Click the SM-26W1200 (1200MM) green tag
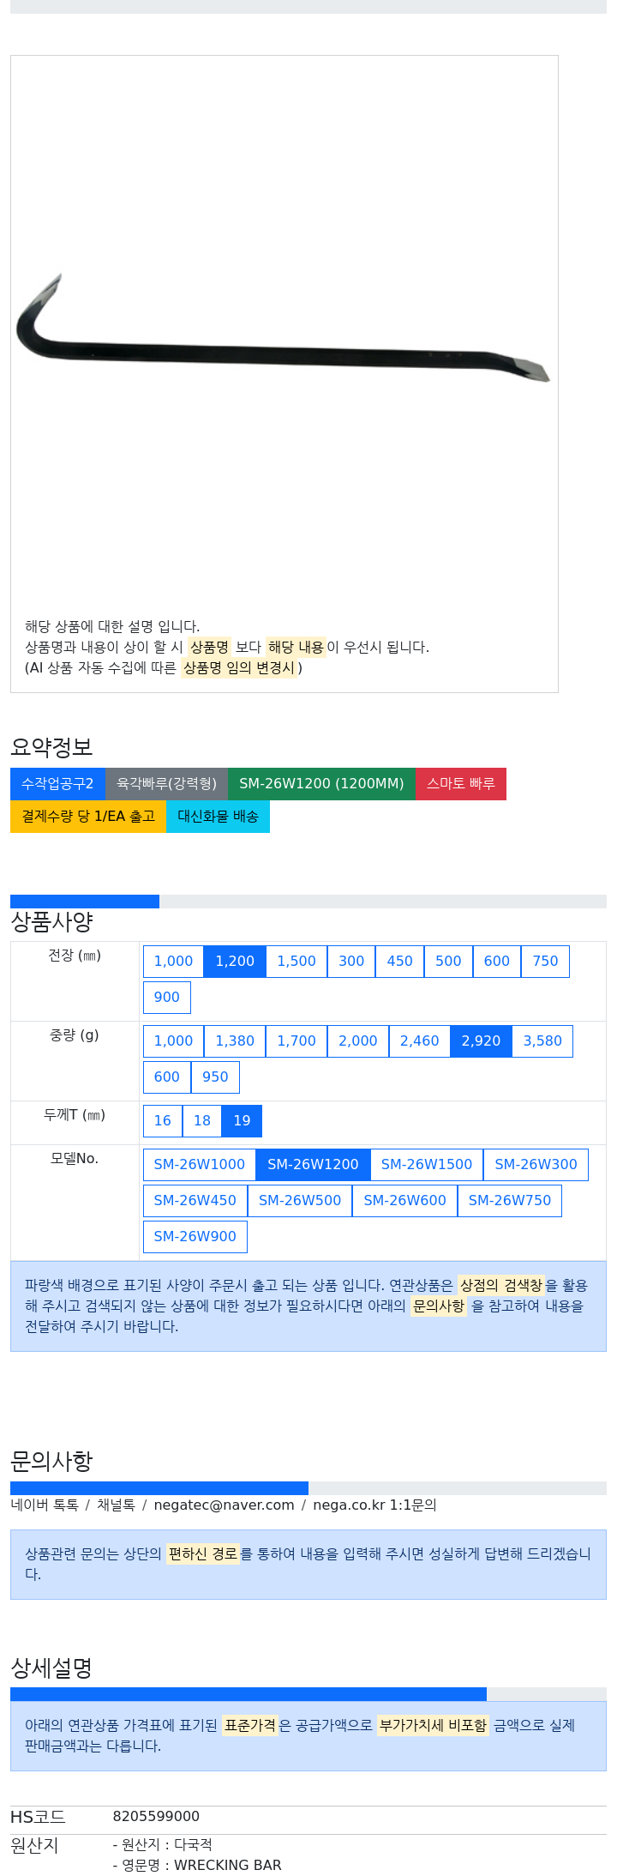Screen dimensions: 617x1876 321,784
